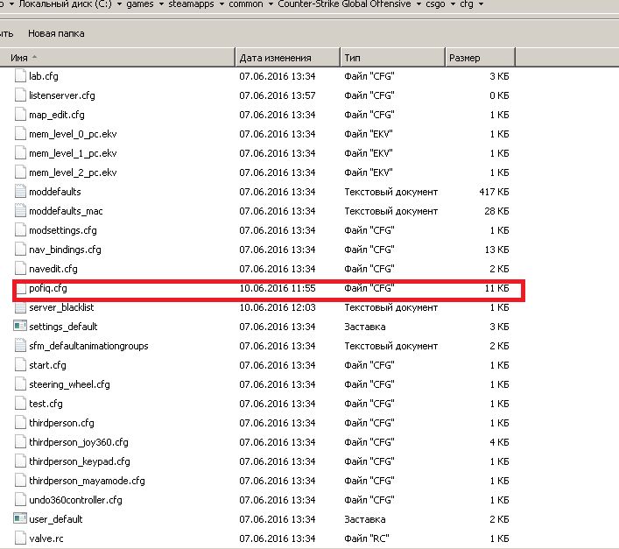This screenshot has height=549, width=619.
Task: Click the mem_level_2_pc.ekv file icon
Action: click(20, 172)
